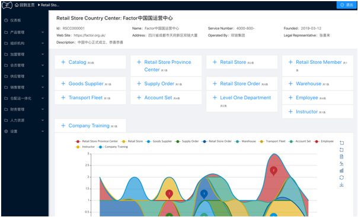Viewport: 358px width, 217px height.
Task: Click the application logo in the top-left corner
Action: pos(7,5)
